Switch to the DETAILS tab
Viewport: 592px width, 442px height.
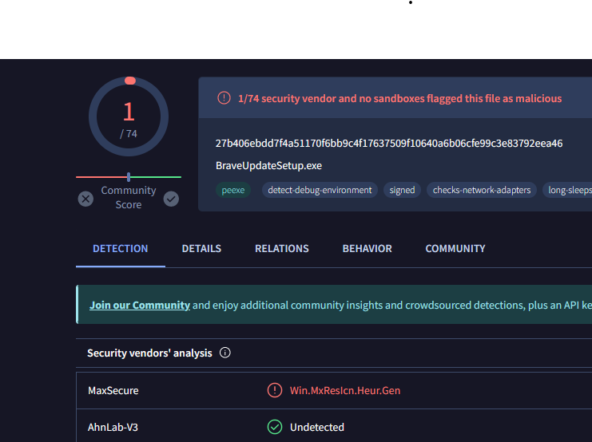coord(201,249)
